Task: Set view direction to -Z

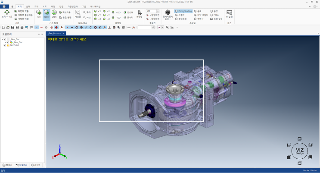Action: coord(106,19)
